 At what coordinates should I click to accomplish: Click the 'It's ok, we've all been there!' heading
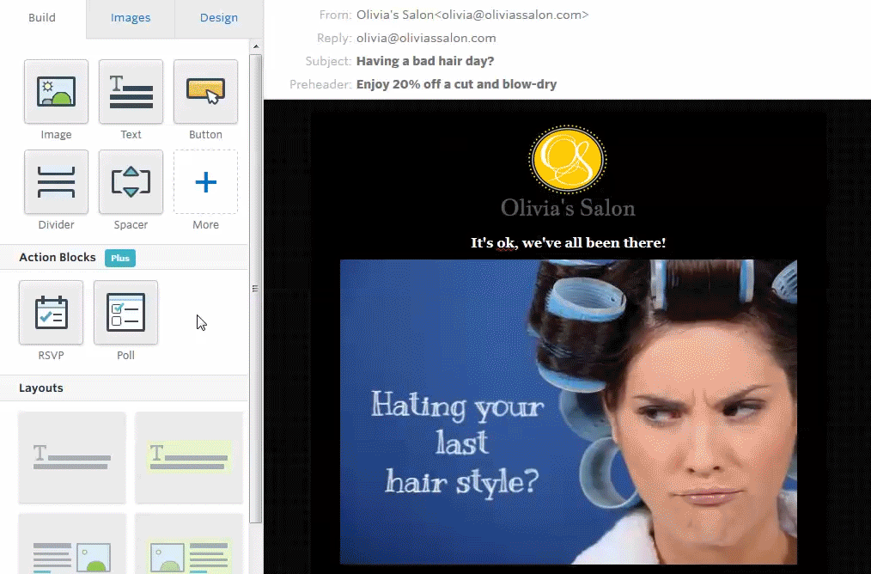(569, 243)
